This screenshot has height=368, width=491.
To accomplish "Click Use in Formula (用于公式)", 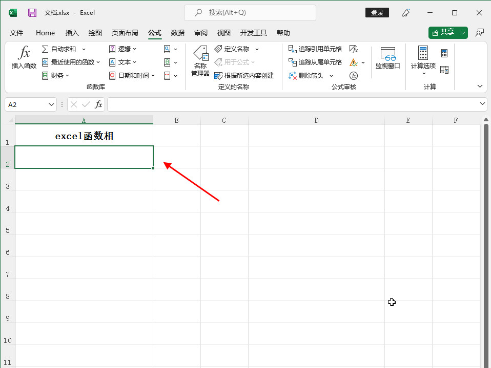I will coord(235,62).
